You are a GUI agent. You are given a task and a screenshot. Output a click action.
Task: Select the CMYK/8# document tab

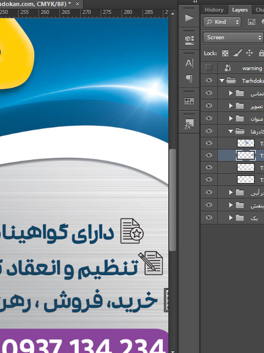[x=36, y=4]
